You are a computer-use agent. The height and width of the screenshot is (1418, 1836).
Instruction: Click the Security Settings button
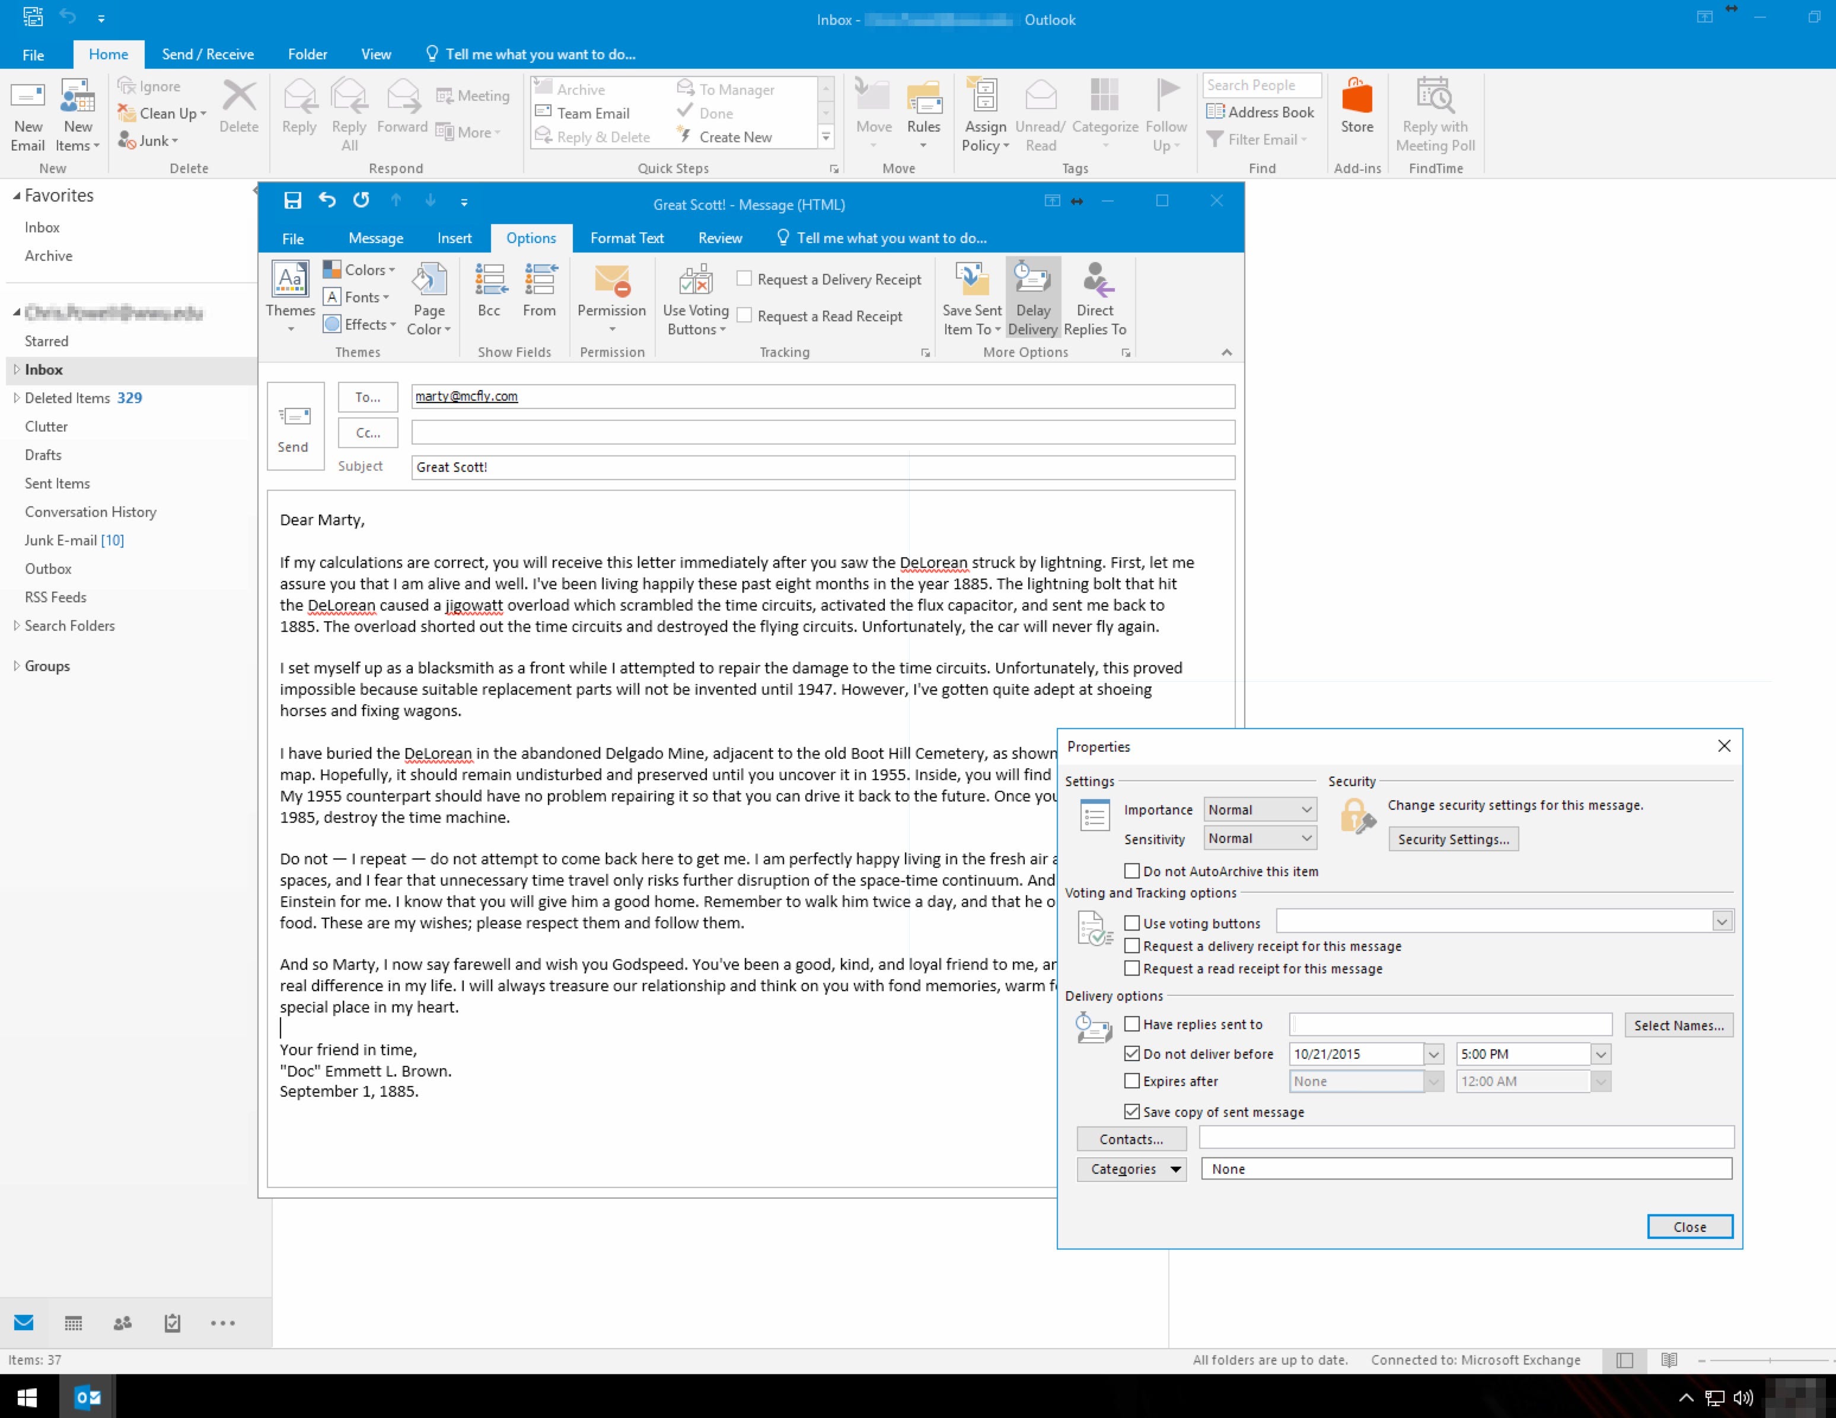(x=1454, y=839)
